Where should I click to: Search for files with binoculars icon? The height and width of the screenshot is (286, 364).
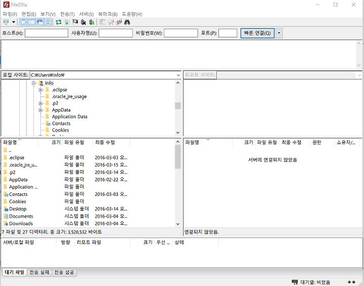127,22
